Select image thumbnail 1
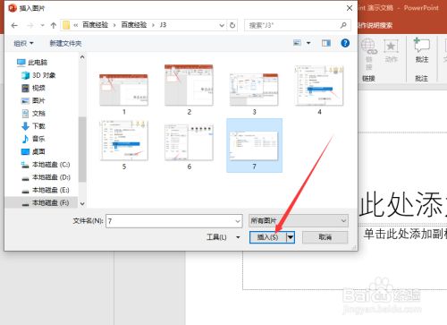Screen dimensions: 447x325 click(x=123, y=90)
